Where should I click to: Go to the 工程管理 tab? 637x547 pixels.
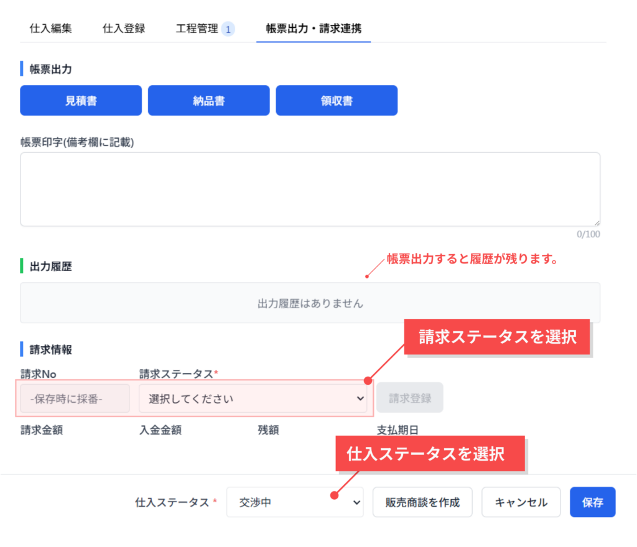pos(197,29)
